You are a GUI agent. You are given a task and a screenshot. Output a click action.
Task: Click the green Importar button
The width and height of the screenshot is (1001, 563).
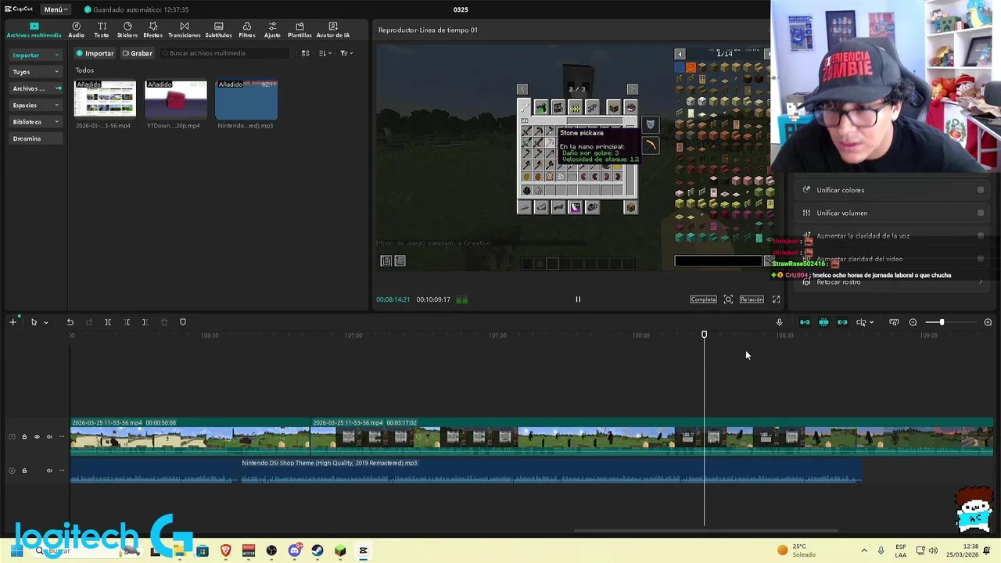[x=95, y=53]
